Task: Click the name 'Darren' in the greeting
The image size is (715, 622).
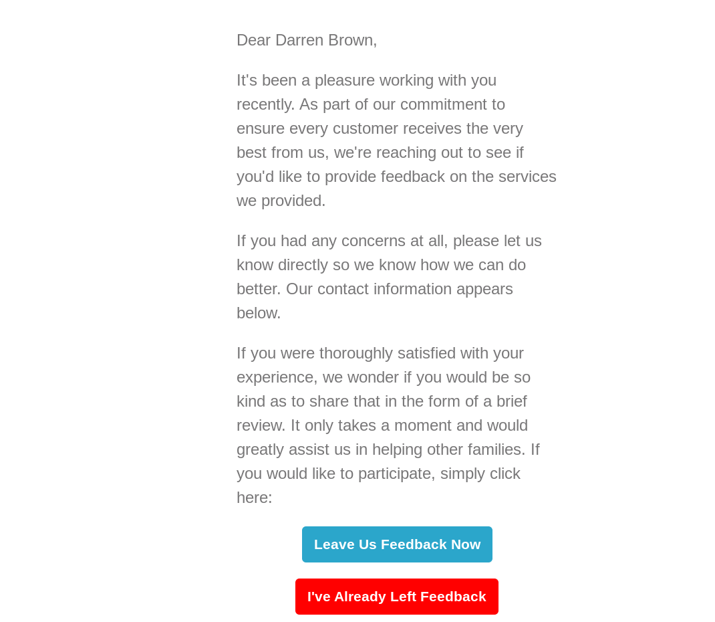Action: coord(299,40)
